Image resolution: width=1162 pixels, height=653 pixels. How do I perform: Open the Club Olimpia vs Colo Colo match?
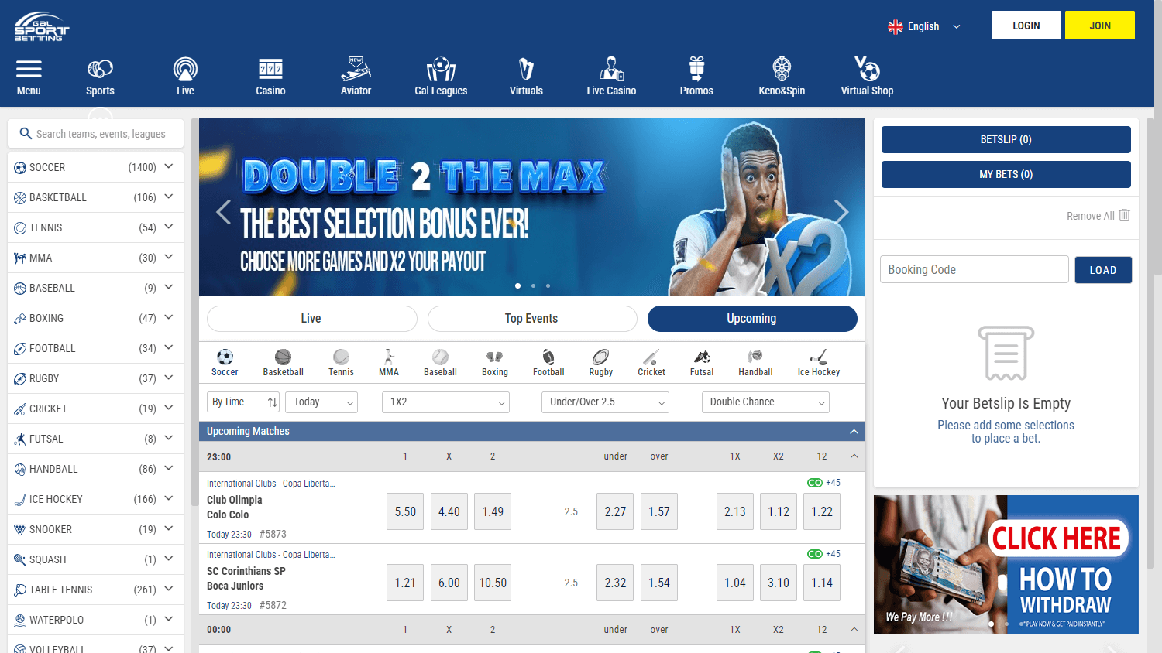(235, 507)
